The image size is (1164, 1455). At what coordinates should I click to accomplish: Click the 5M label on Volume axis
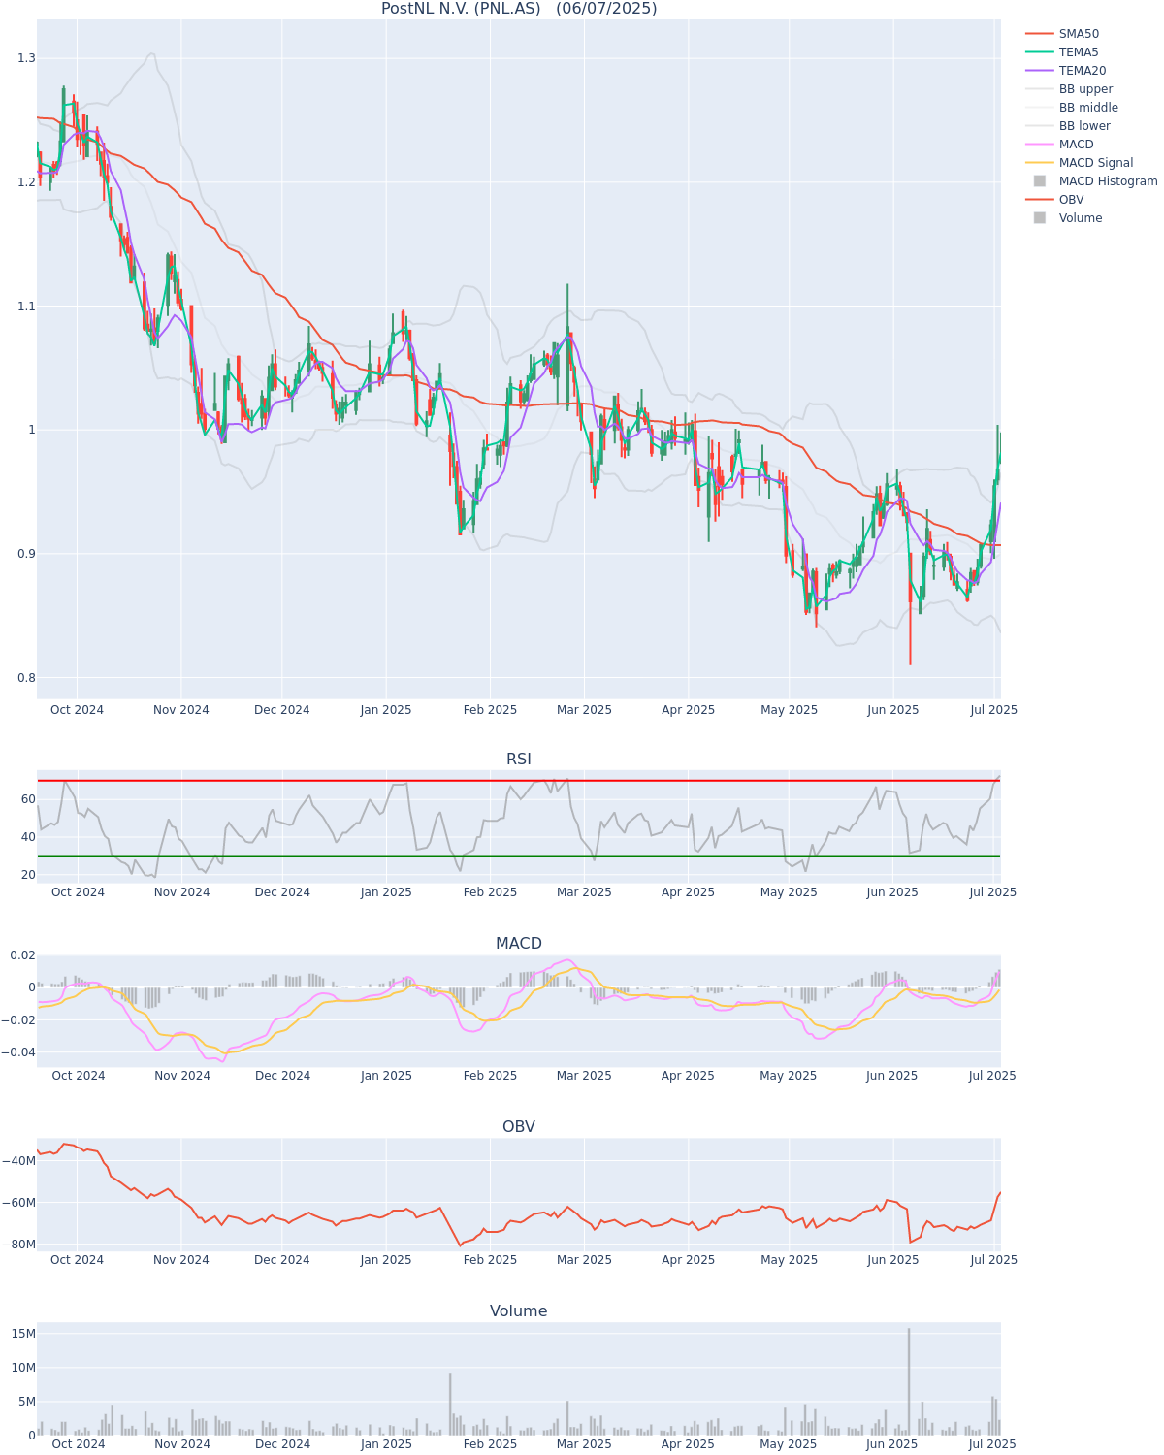point(27,1402)
